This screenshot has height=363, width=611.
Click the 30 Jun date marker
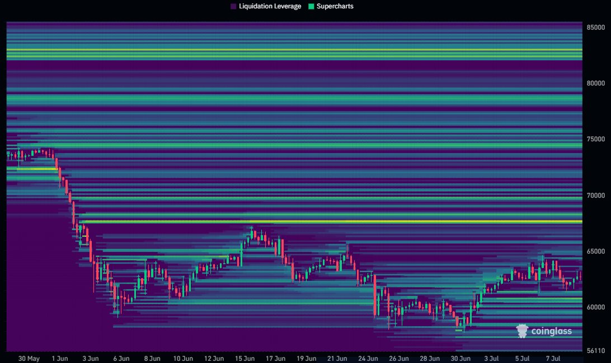(460, 359)
